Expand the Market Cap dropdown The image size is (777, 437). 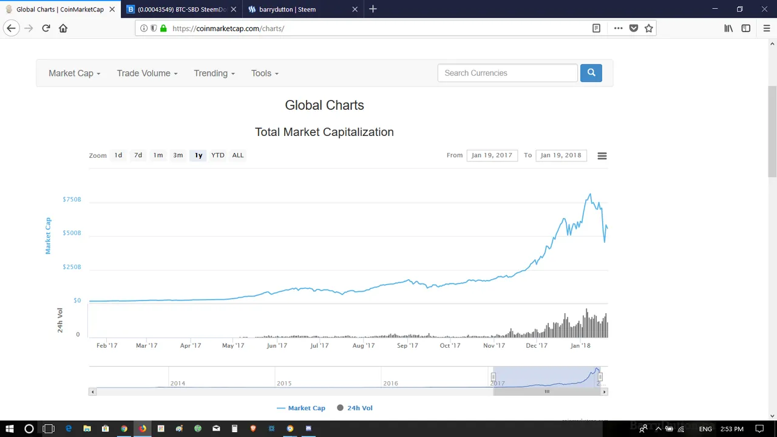74,73
